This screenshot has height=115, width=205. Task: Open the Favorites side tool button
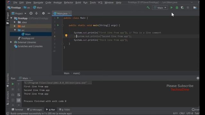pos(8,80)
